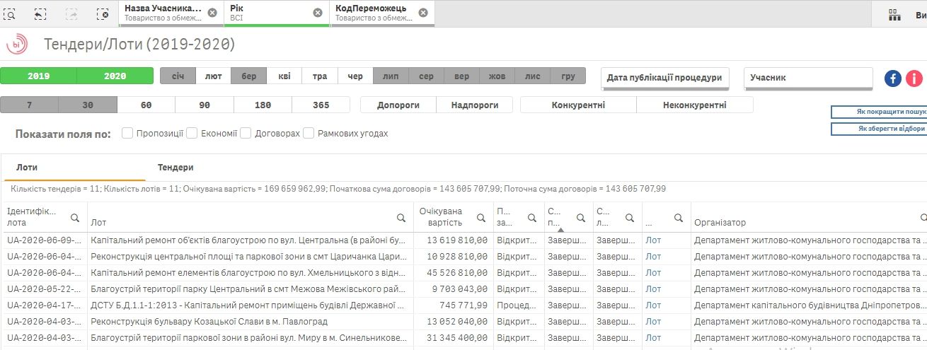Select month гру

pos(568,76)
